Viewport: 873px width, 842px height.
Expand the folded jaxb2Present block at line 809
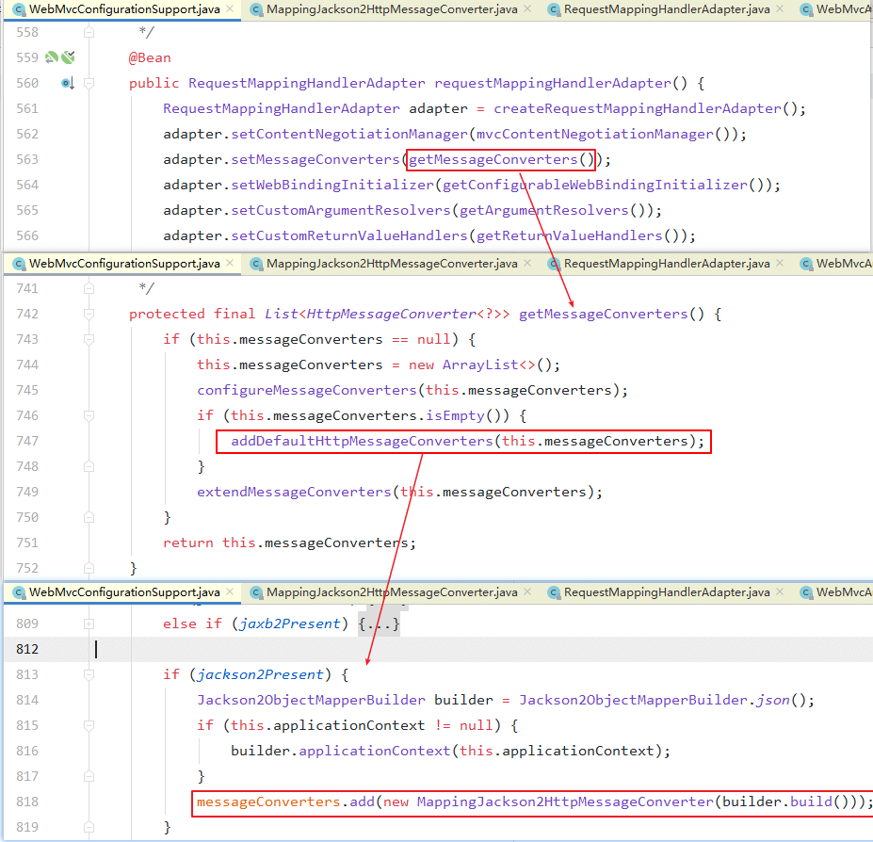coord(89,623)
